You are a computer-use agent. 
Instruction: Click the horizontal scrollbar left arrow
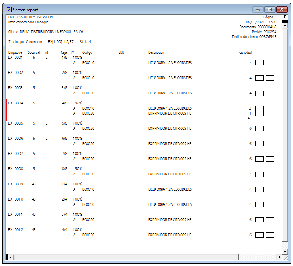tap(11, 258)
